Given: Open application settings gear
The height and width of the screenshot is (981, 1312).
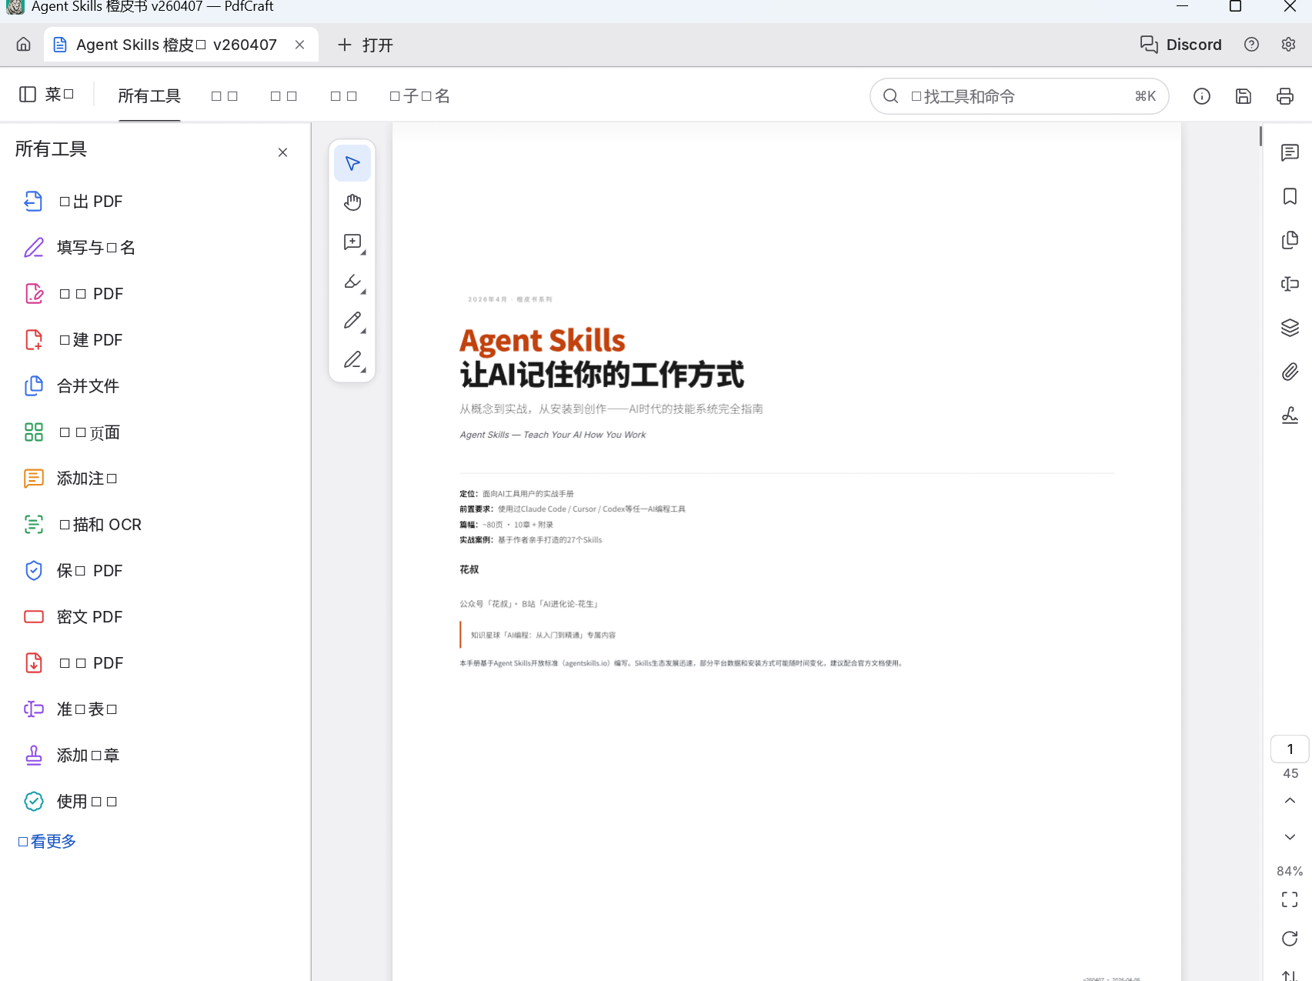Looking at the screenshot, I should (x=1288, y=45).
